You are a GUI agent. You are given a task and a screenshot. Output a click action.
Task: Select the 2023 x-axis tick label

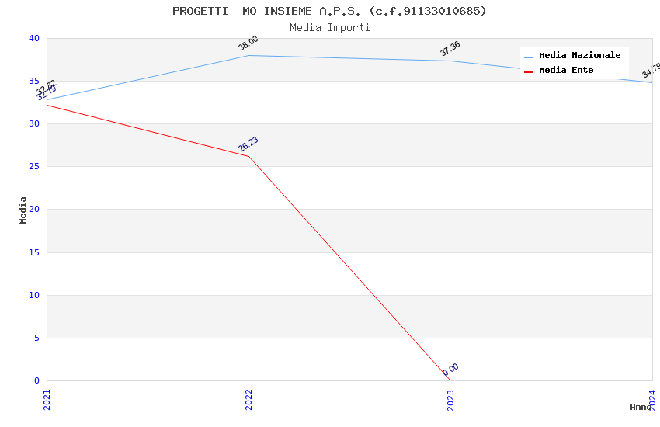coord(450,399)
